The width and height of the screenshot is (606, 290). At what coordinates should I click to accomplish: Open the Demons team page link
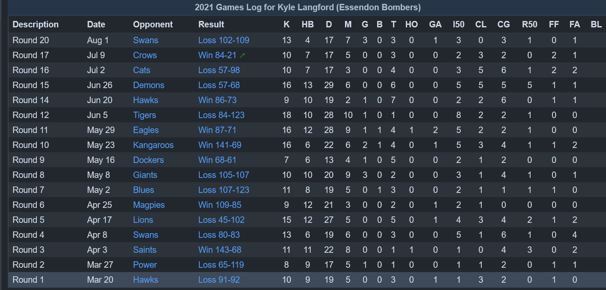[149, 85]
